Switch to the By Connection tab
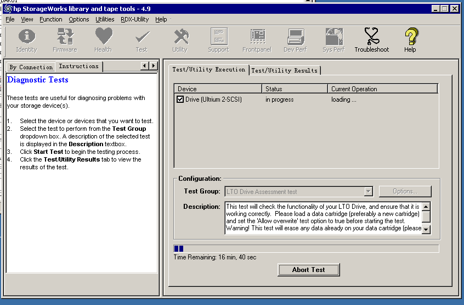Viewport: 464px width, 305px height. coord(31,67)
